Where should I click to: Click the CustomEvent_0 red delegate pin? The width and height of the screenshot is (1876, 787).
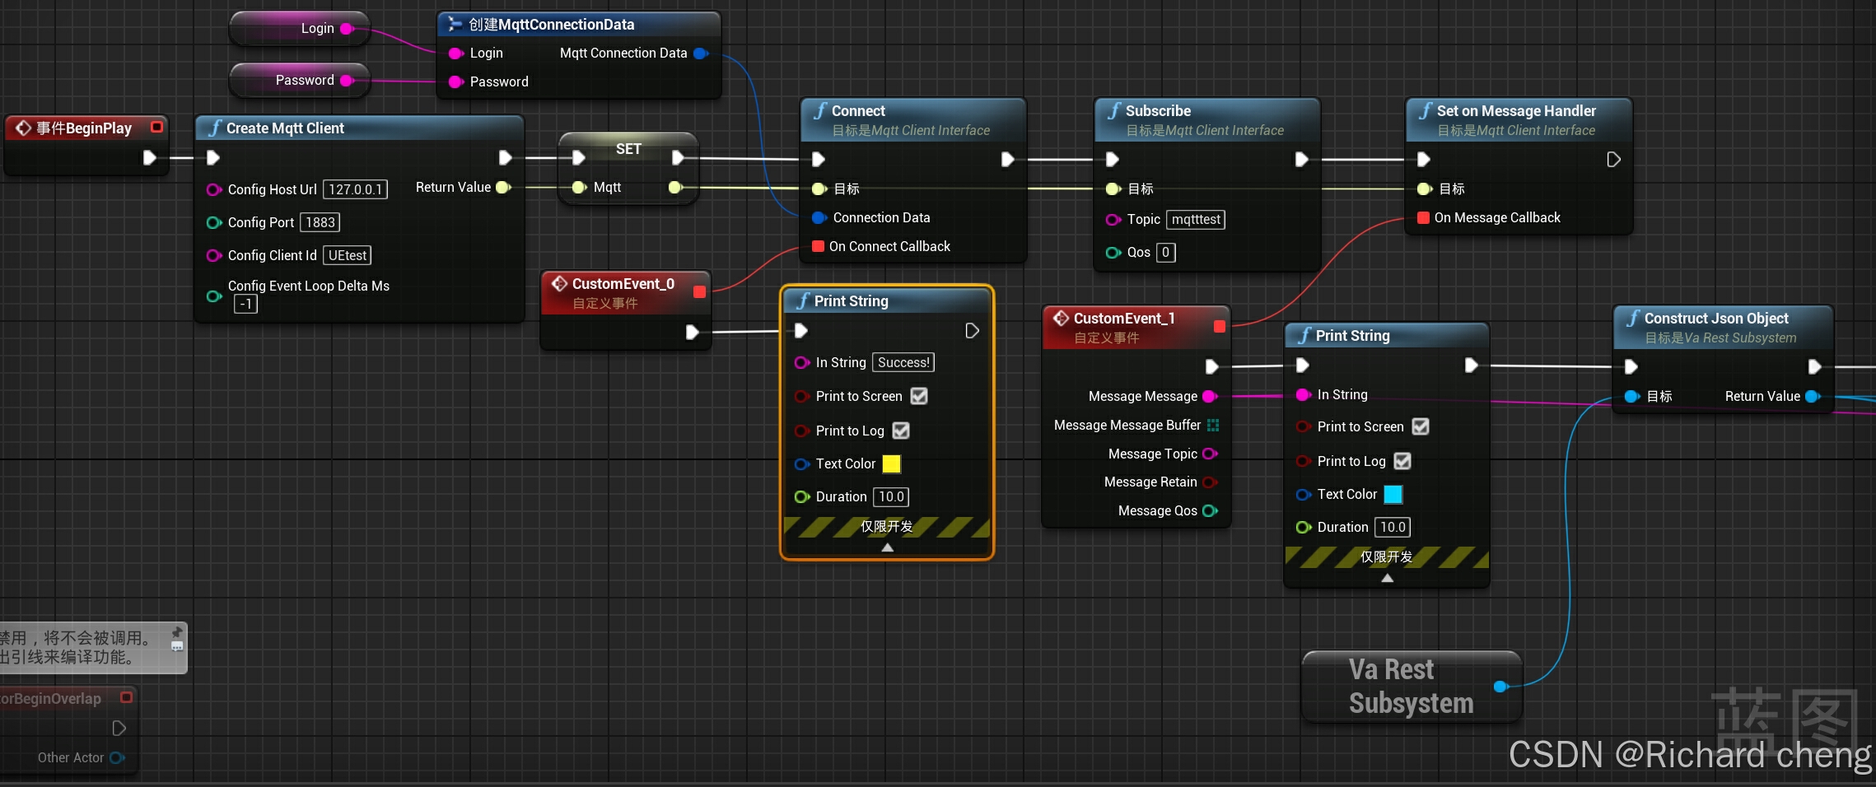[x=699, y=291]
